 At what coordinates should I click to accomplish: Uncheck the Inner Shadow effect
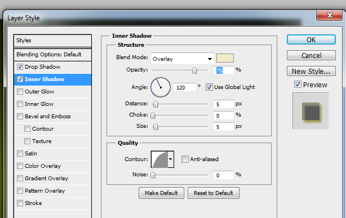[x=20, y=79]
